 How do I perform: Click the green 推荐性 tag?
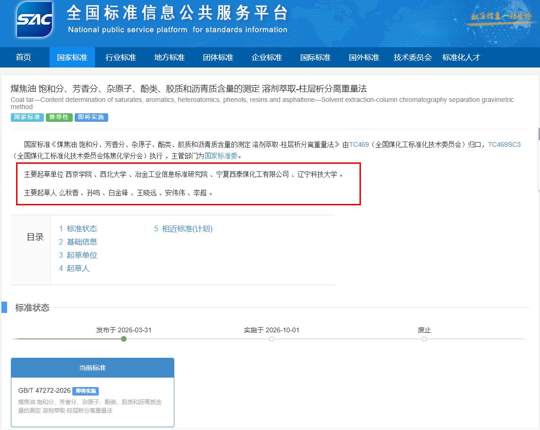[x=59, y=117]
